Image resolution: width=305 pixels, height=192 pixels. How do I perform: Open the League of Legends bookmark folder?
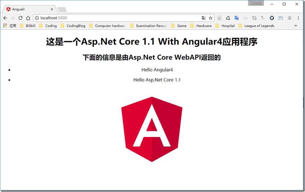(256, 26)
